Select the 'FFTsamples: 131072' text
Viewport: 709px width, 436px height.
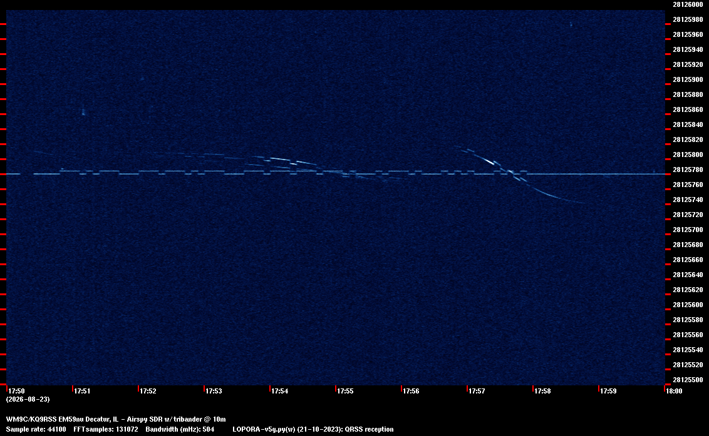106,429
